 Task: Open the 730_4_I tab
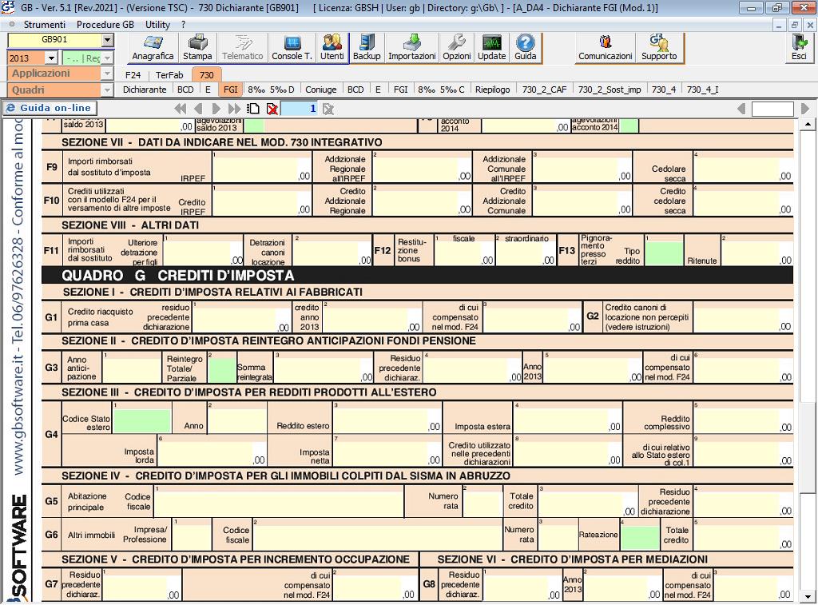pyautogui.click(x=703, y=90)
